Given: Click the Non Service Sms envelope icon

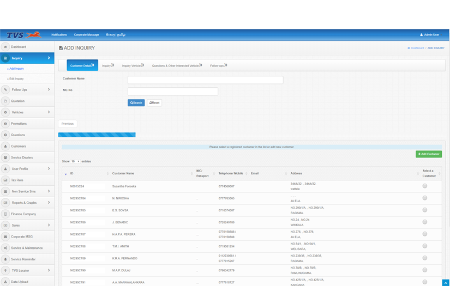Looking at the screenshot, I should pos(5,191).
